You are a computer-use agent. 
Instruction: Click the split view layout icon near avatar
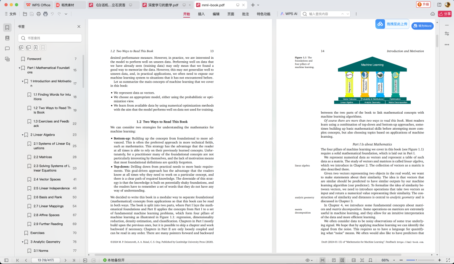[x=439, y=5]
